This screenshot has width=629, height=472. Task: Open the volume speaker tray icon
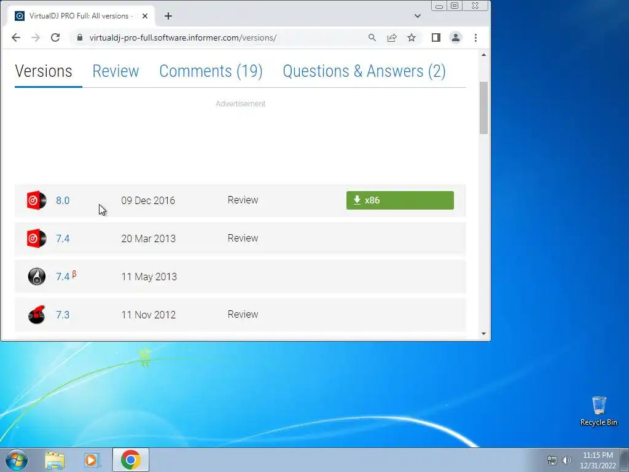567,460
